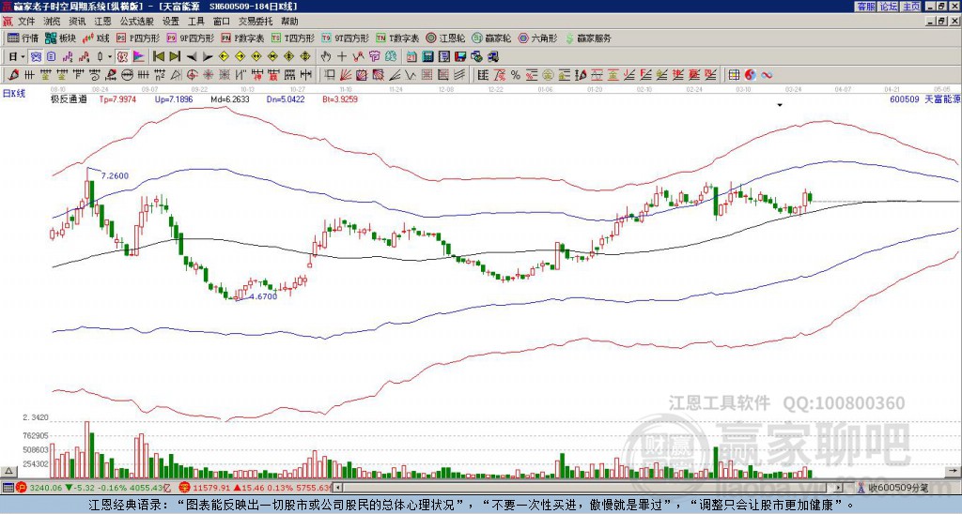Click the 极 indicator toggle icon
Viewport: 962px width, 514px height.
[x=122, y=57]
